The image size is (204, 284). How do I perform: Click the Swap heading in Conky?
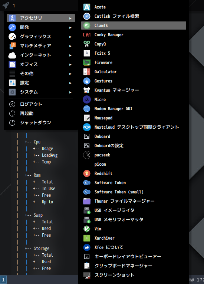(x=38, y=215)
